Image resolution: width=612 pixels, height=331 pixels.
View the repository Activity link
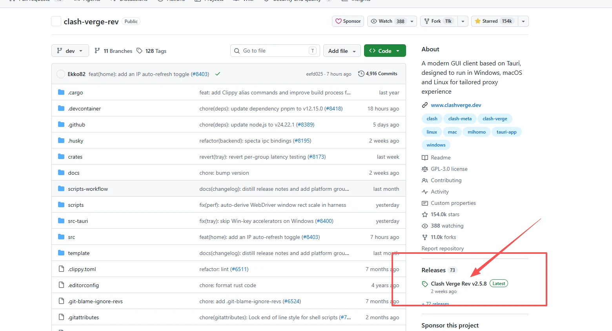[x=440, y=192]
